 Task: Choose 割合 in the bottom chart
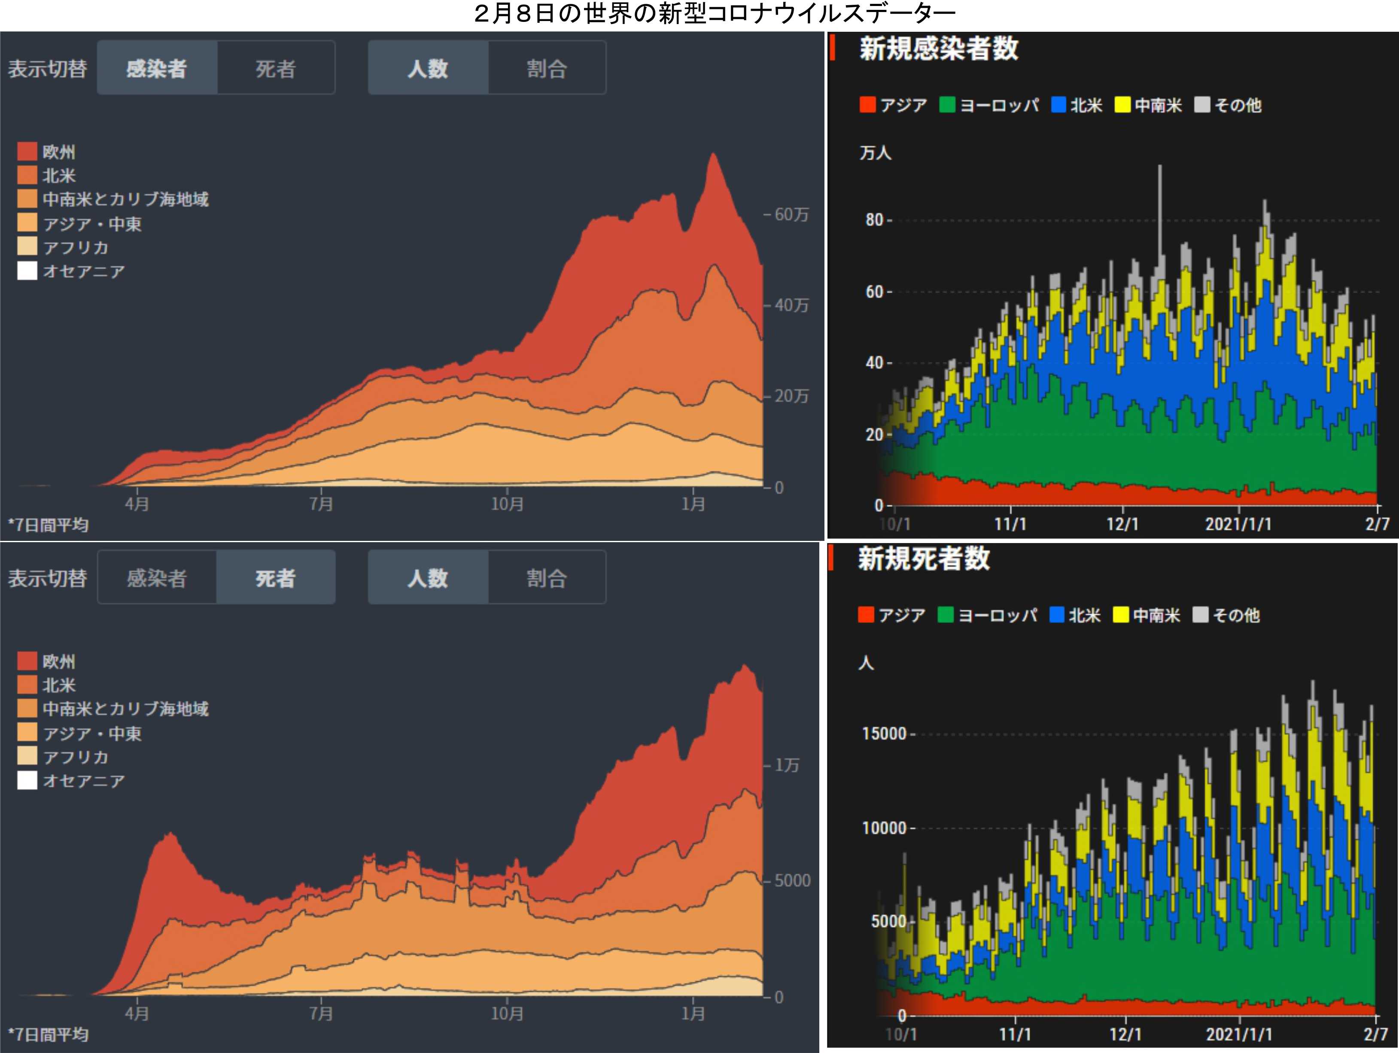(x=547, y=577)
